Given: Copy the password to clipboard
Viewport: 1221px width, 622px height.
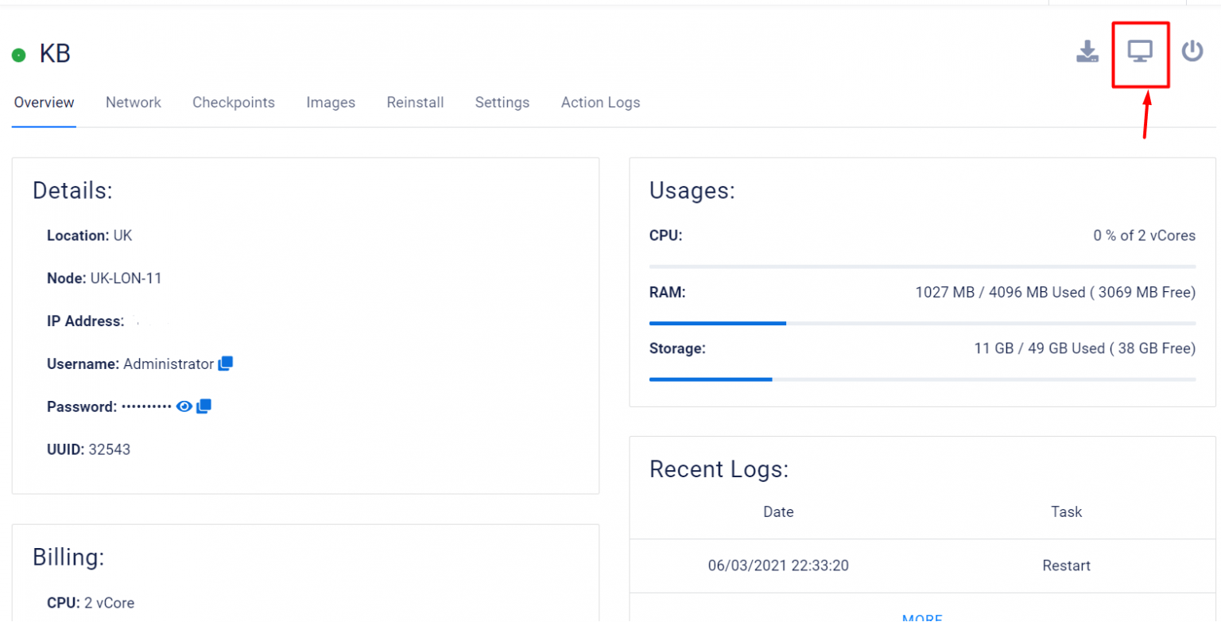Looking at the screenshot, I should click(x=203, y=406).
